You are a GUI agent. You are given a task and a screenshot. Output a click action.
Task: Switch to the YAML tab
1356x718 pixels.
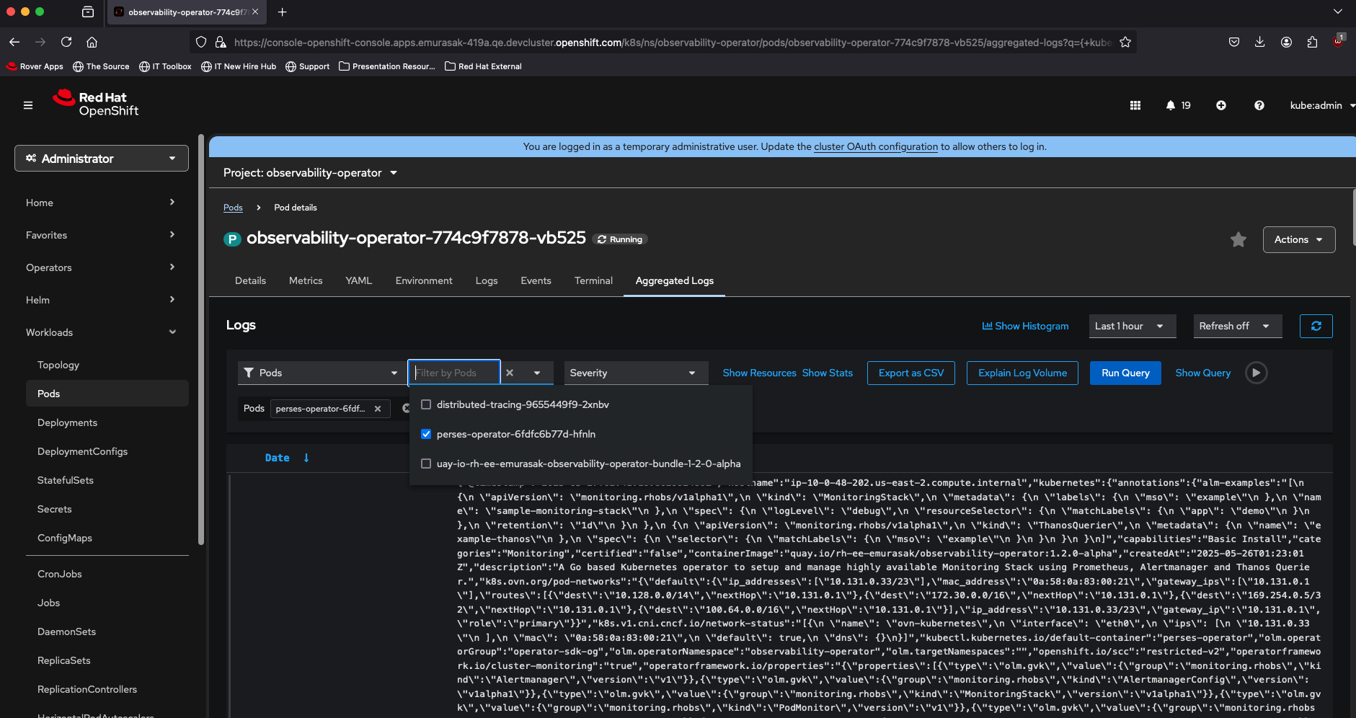358,280
